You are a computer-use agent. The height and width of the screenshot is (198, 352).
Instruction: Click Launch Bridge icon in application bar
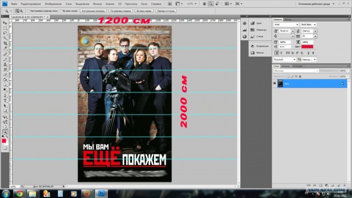click(x=170, y=4)
